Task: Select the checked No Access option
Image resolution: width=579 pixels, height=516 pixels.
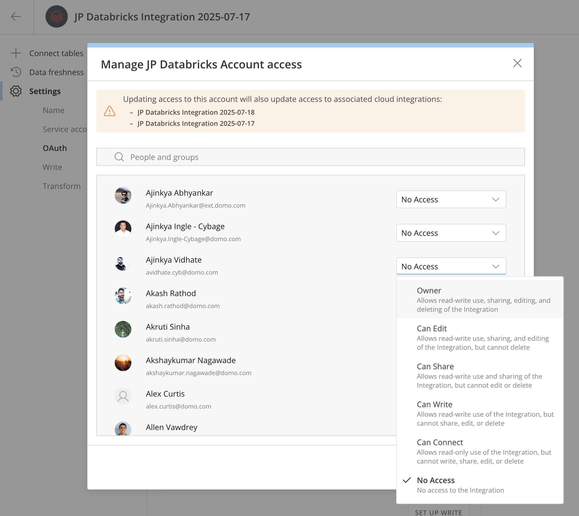Action: point(480,485)
